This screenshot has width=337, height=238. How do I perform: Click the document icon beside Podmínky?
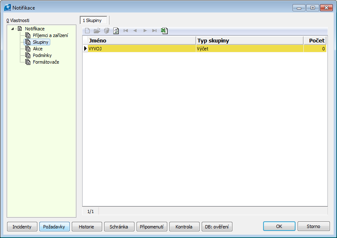[28, 55]
